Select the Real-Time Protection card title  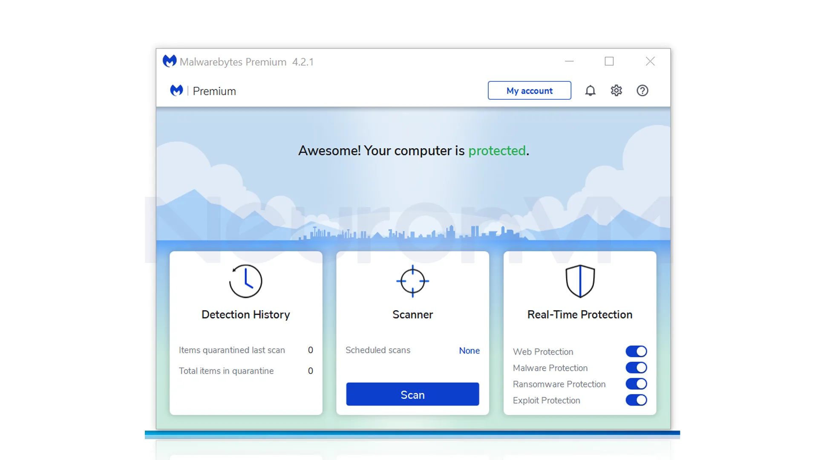pyautogui.click(x=580, y=314)
